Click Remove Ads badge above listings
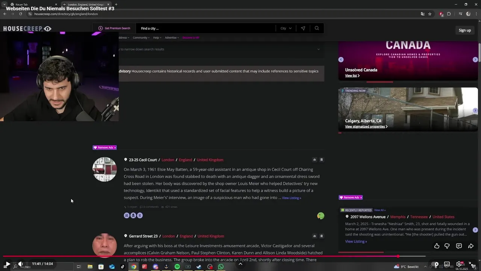This screenshot has width=481, height=271. pyautogui.click(x=104, y=148)
